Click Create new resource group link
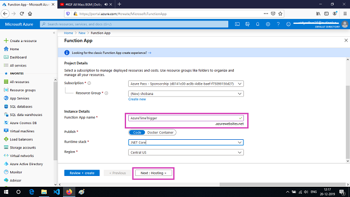Image resolution: width=350 pixels, height=197 pixels. click(137, 99)
